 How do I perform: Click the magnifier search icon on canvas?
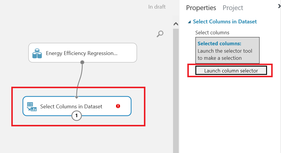click(160, 34)
